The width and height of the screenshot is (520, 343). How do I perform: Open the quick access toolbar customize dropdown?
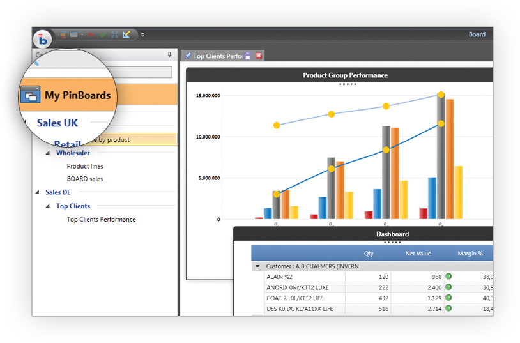coord(142,34)
